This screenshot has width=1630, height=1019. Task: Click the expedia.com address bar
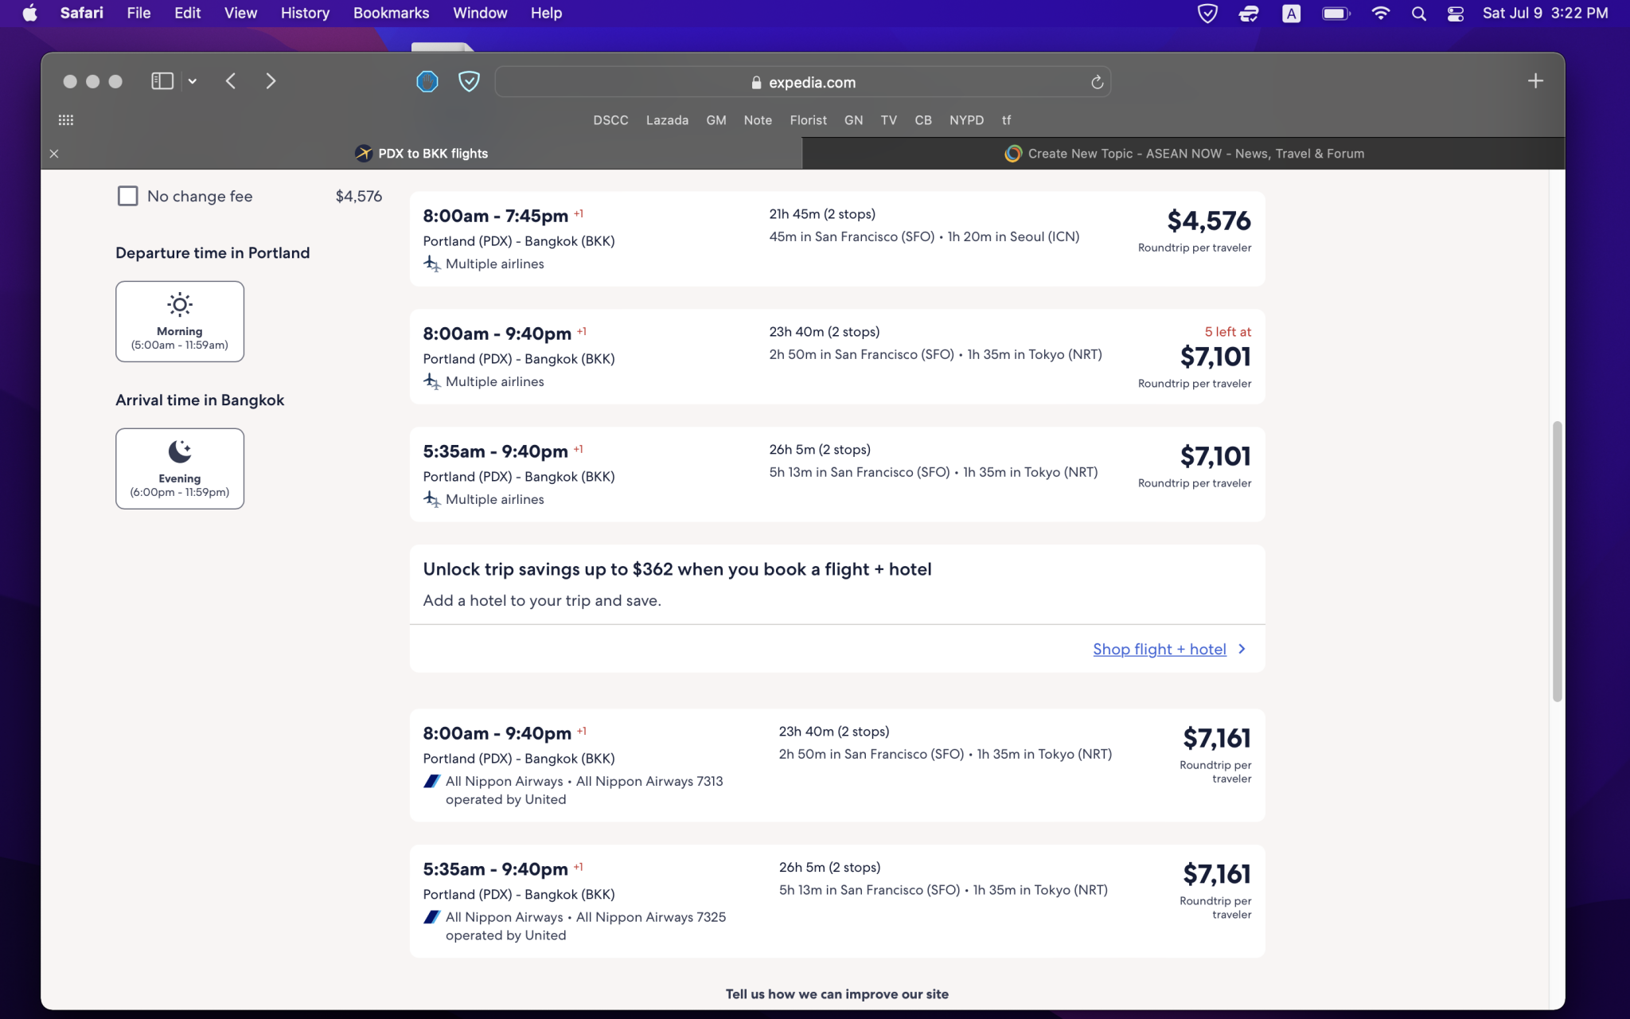click(x=802, y=82)
